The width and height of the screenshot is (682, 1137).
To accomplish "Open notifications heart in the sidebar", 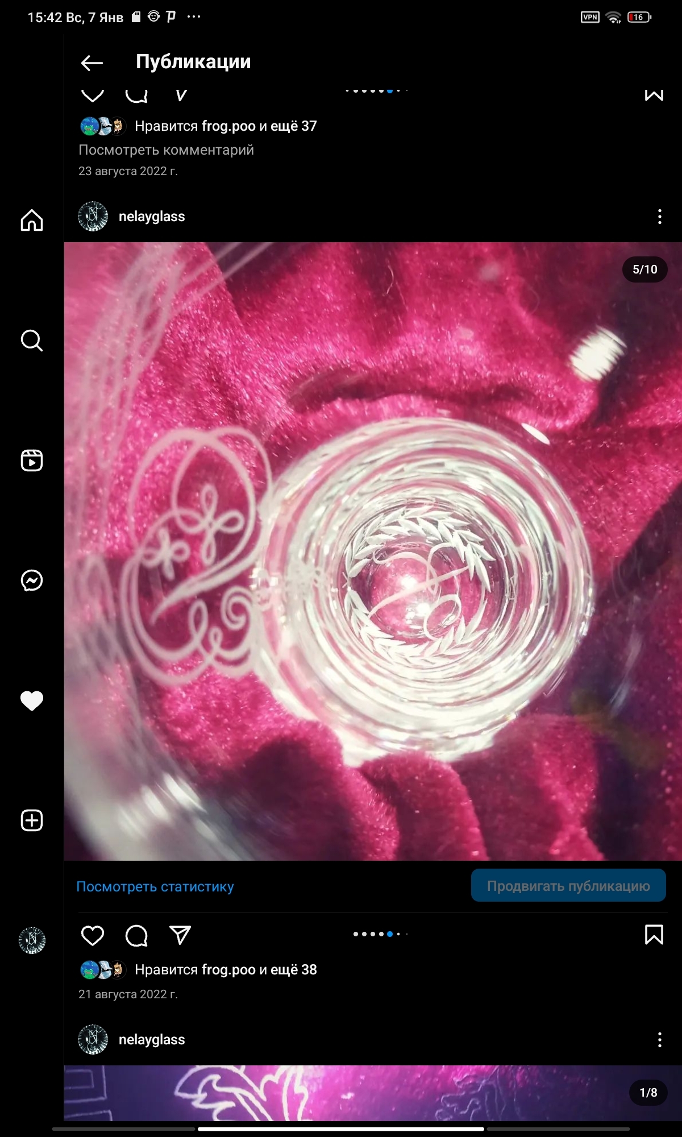I will coord(32,700).
